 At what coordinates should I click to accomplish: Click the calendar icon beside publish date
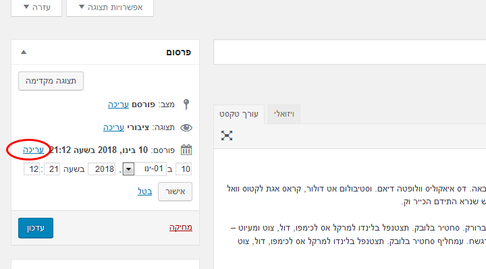(x=186, y=150)
